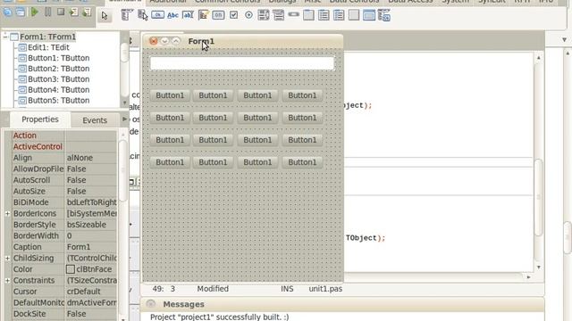Click the View Units toolbar icon
The image size is (572, 321).
tap(8, 12)
